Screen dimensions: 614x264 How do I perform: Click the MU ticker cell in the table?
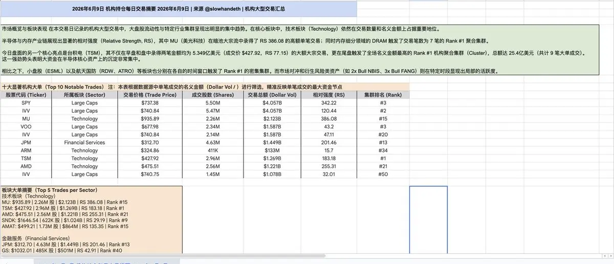coord(26,119)
